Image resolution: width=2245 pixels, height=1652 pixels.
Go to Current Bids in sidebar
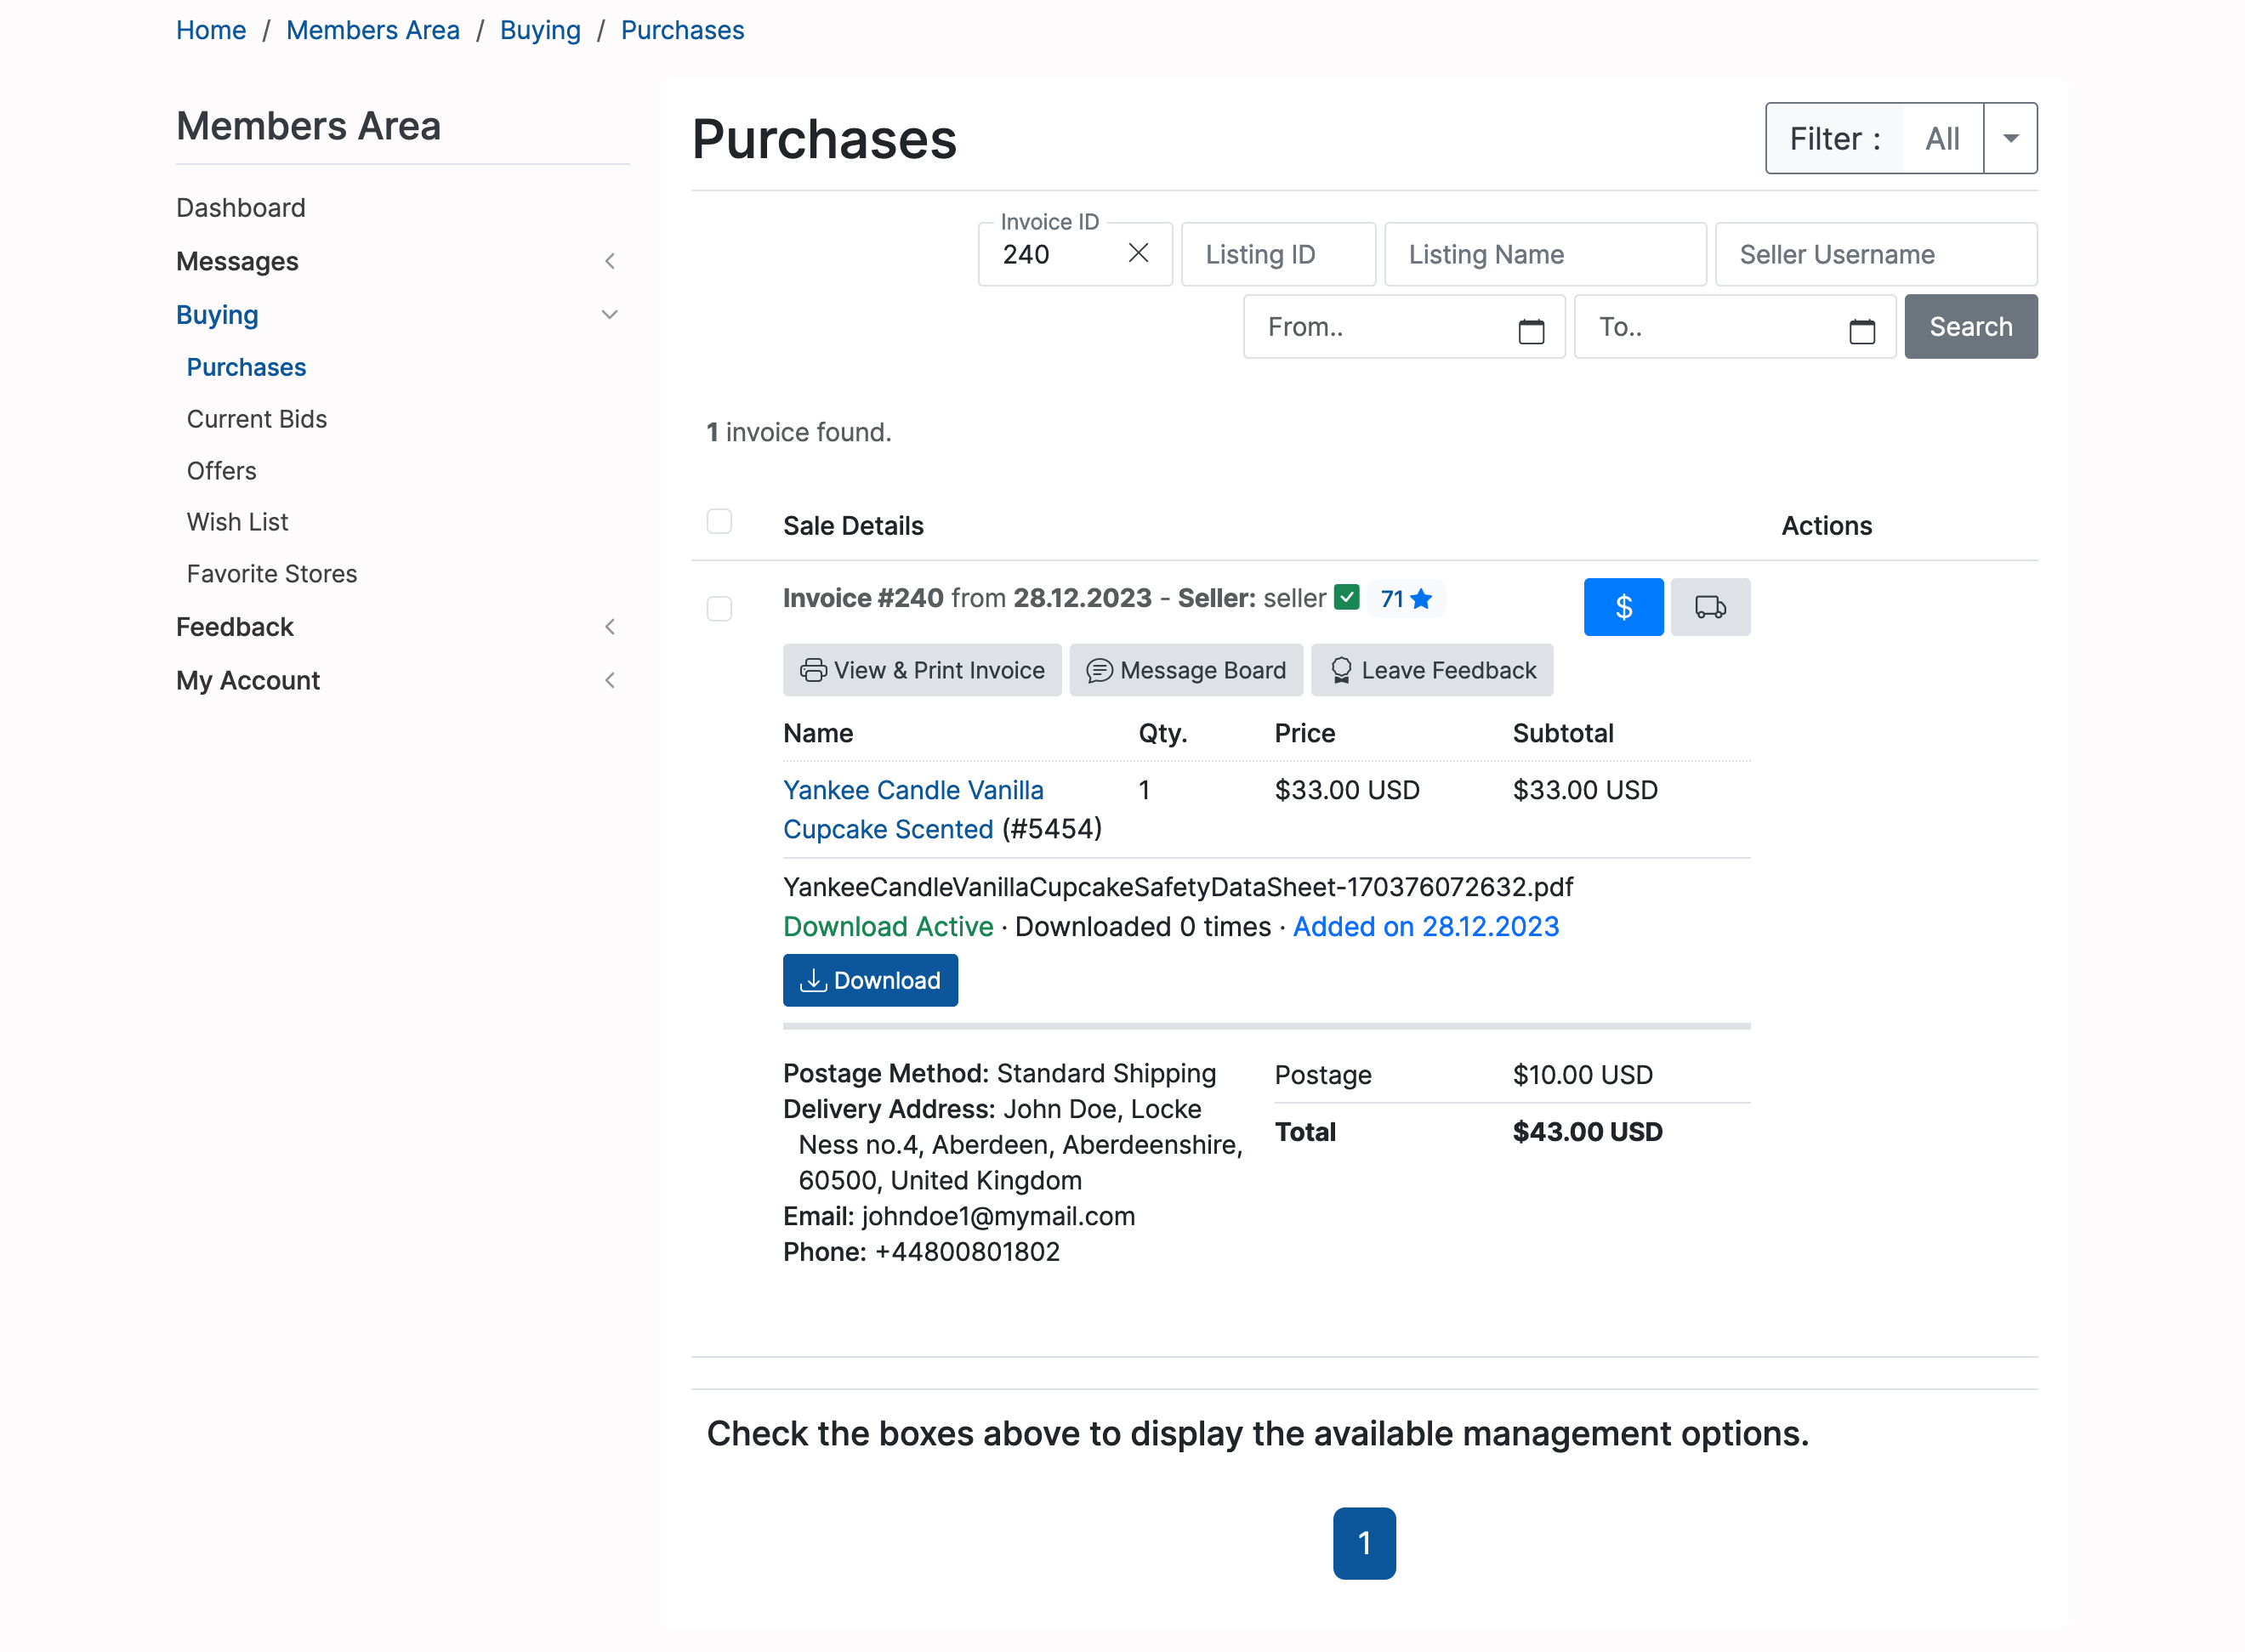(256, 419)
